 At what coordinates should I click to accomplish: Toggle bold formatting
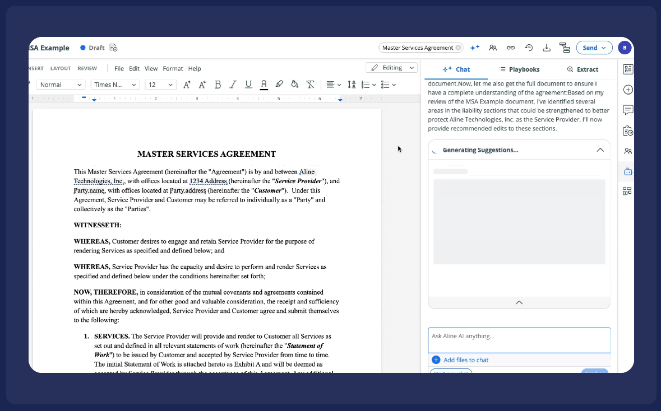coord(218,85)
